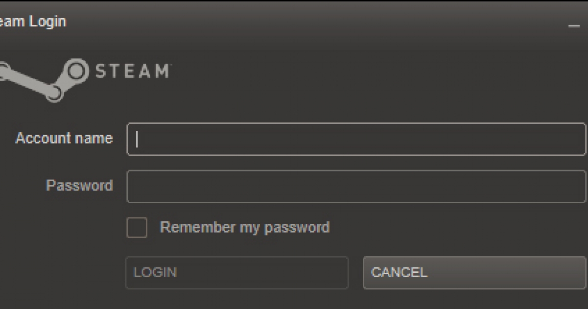The image size is (588, 309).
Task: Click the trademark symbol beside STEAM
Action: pyautogui.click(x=170, y=65)
